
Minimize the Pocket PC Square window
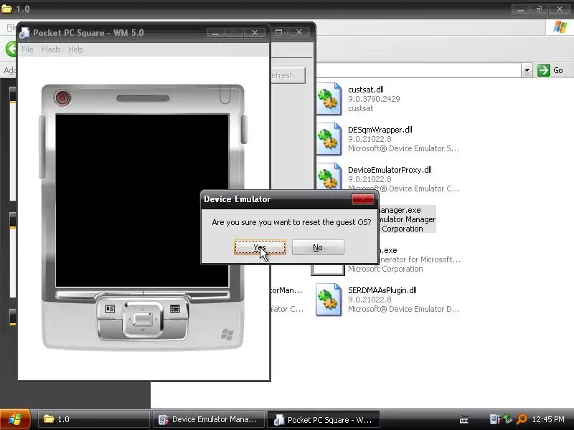(x=215, y=33)
